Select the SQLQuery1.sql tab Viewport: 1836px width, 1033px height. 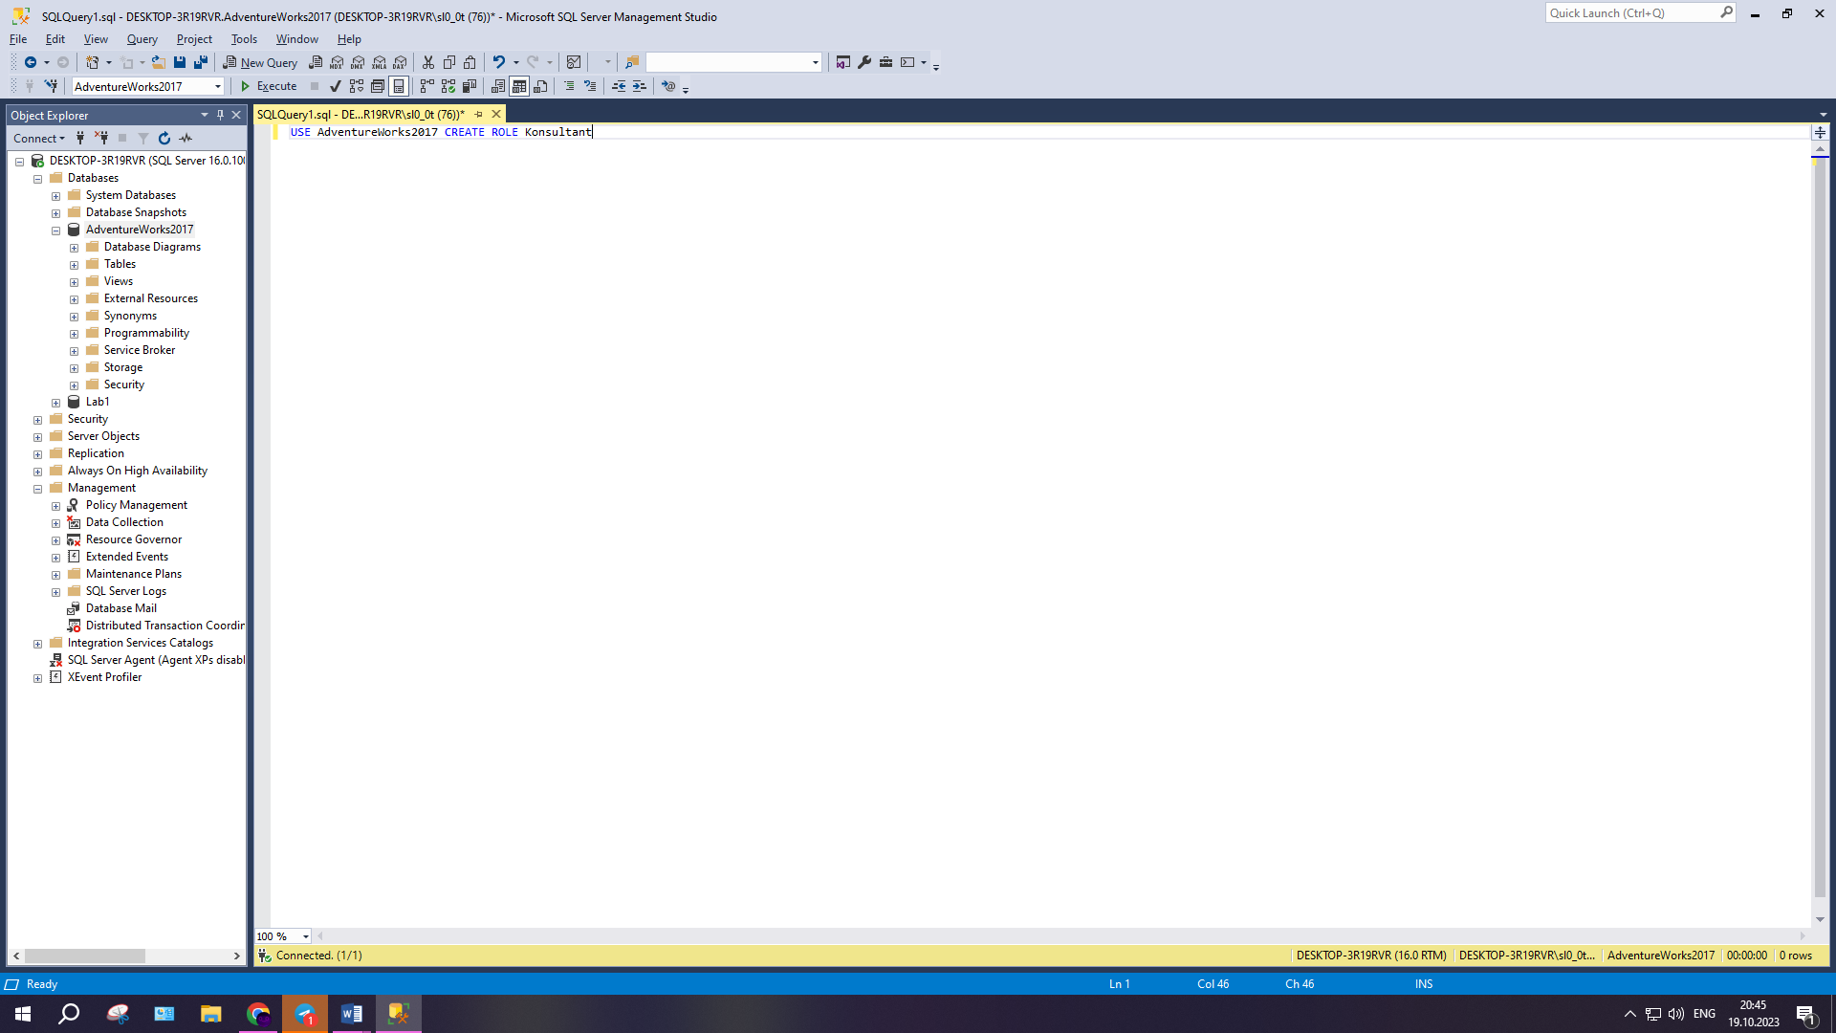[361, 115]
